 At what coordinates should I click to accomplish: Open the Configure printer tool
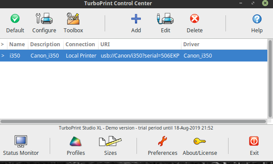(x=44, y=23)
